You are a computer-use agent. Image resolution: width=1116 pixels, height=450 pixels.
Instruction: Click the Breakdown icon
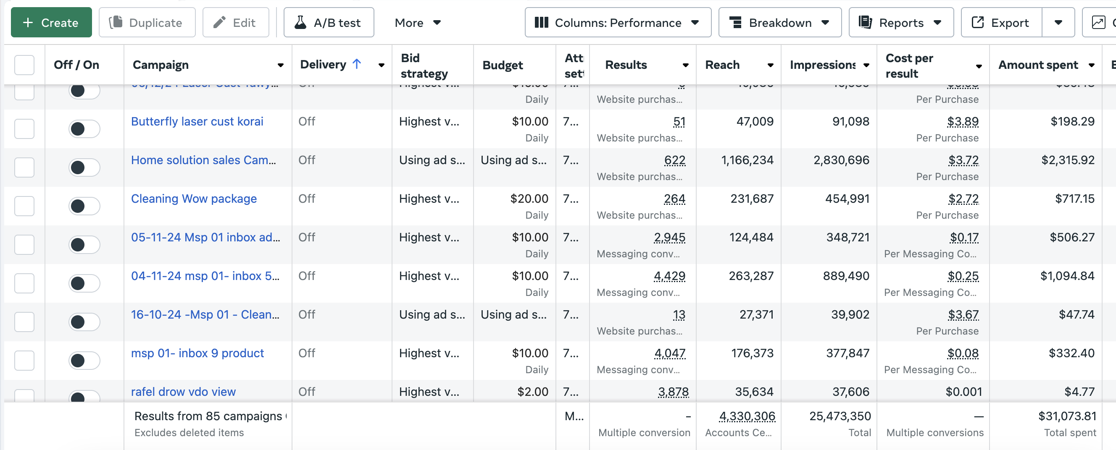tap(735, 23)
